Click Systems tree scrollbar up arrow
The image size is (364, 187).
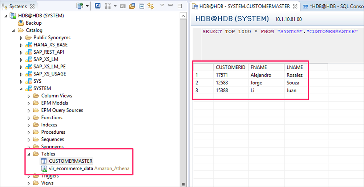(183, 16)
